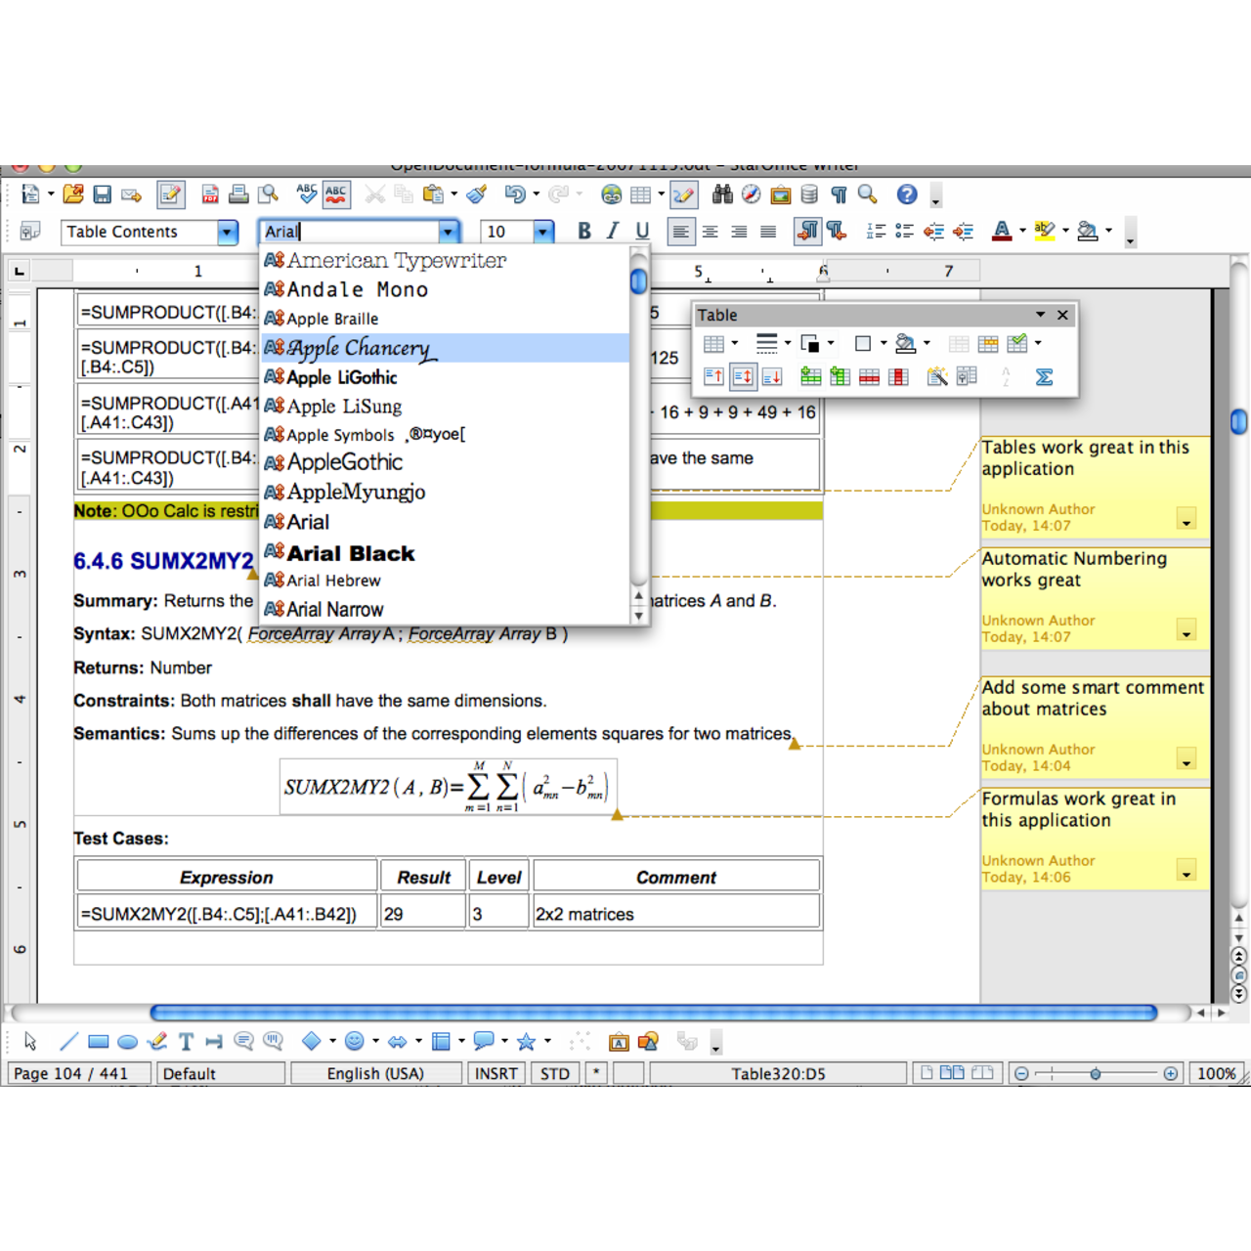This screenshot has width=1251, height=1251.
Task: Open the 14:07 Tables comment menu arrow
Action: coord(1186,519)
